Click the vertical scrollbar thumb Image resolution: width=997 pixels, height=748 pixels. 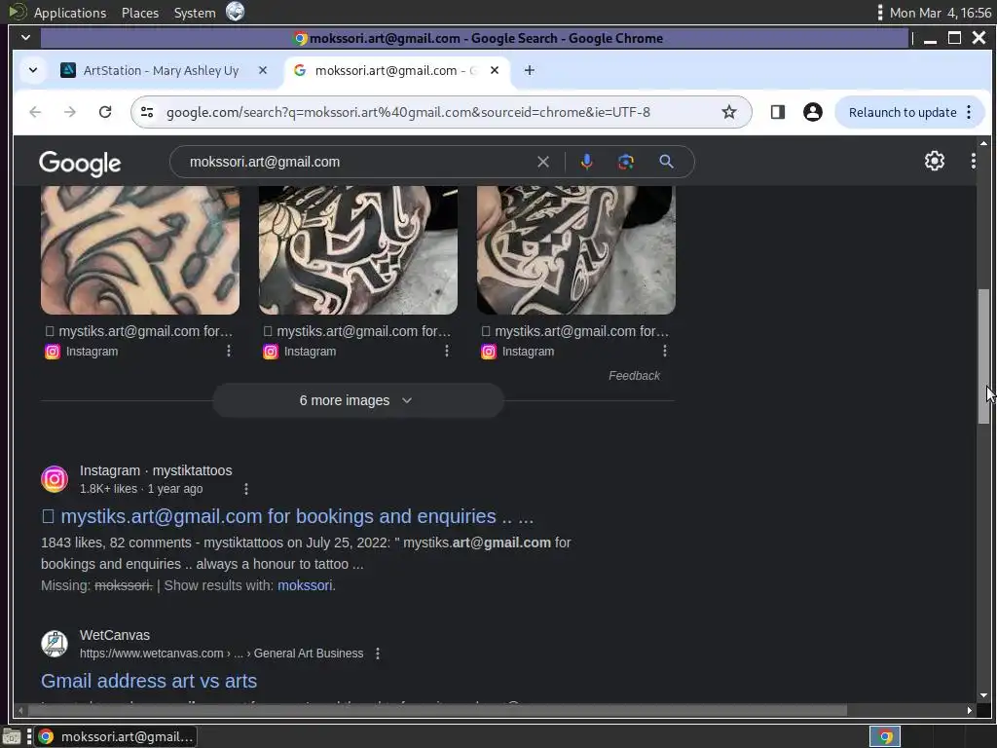pyautogui.click(x=983, y=356)
